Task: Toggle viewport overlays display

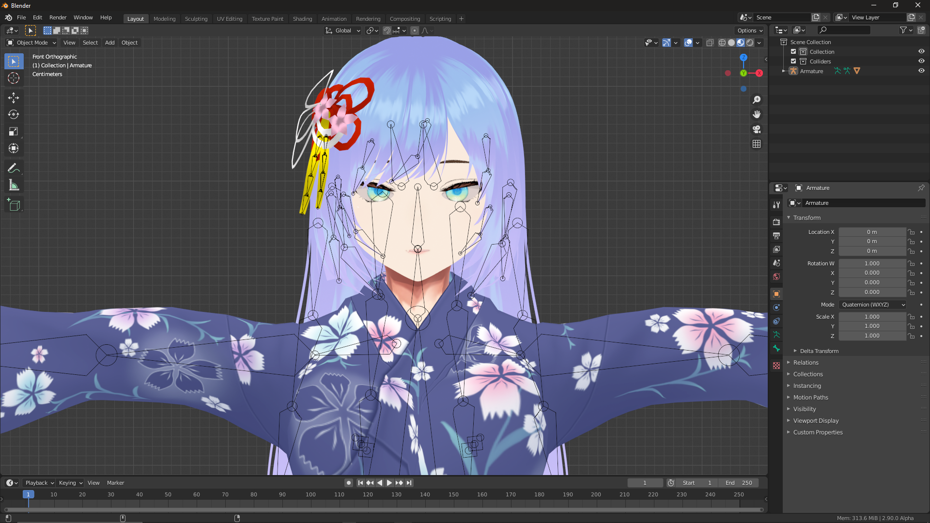Action: click(688, 43)
